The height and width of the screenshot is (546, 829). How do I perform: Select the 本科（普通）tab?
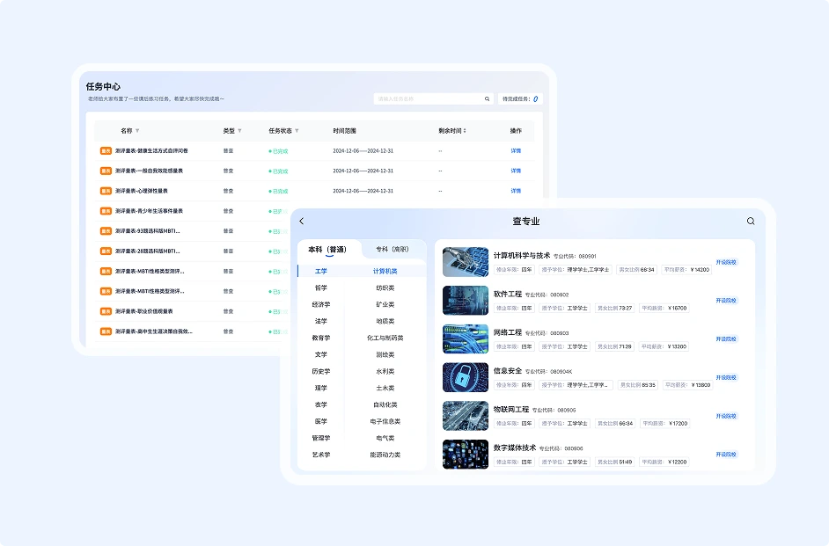328,249
